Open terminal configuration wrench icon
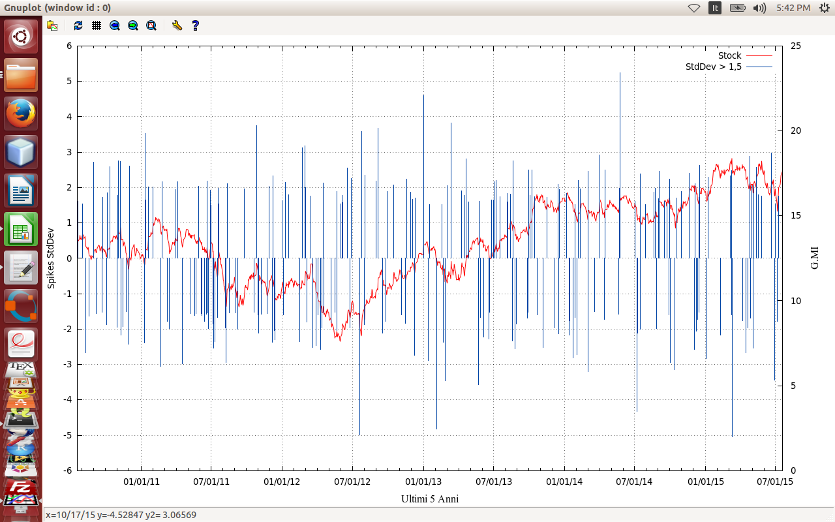Viewport: 835px width, 522px height. coord(177,25)
